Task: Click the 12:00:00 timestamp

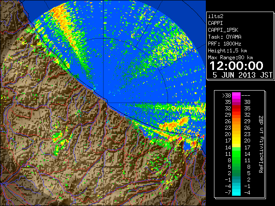Action: click(236, 66)
